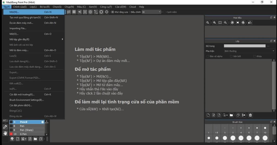Click the cloud brush download icon
The width and height of the screenshot is (277, 145).
(12, 139)
